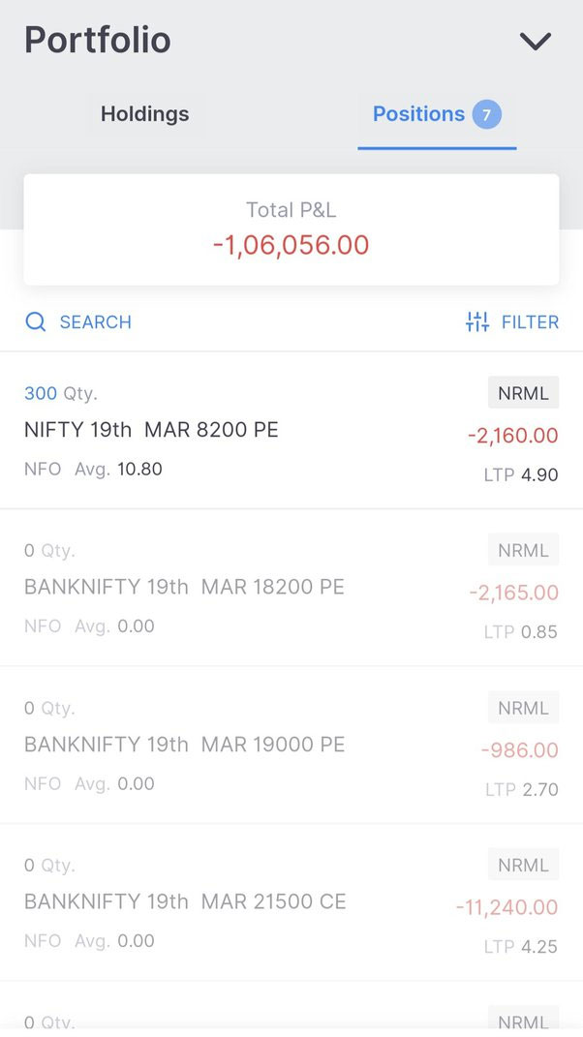
Task: Select the Positions tab
Action: pos(417,113)
